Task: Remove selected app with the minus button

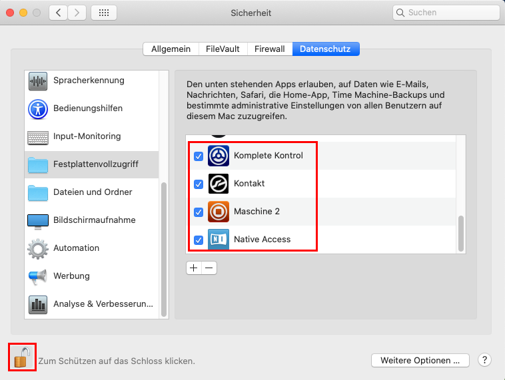Action: click(x=209, y=268)
